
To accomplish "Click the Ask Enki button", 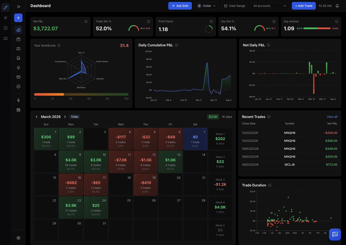I will 180,6.
